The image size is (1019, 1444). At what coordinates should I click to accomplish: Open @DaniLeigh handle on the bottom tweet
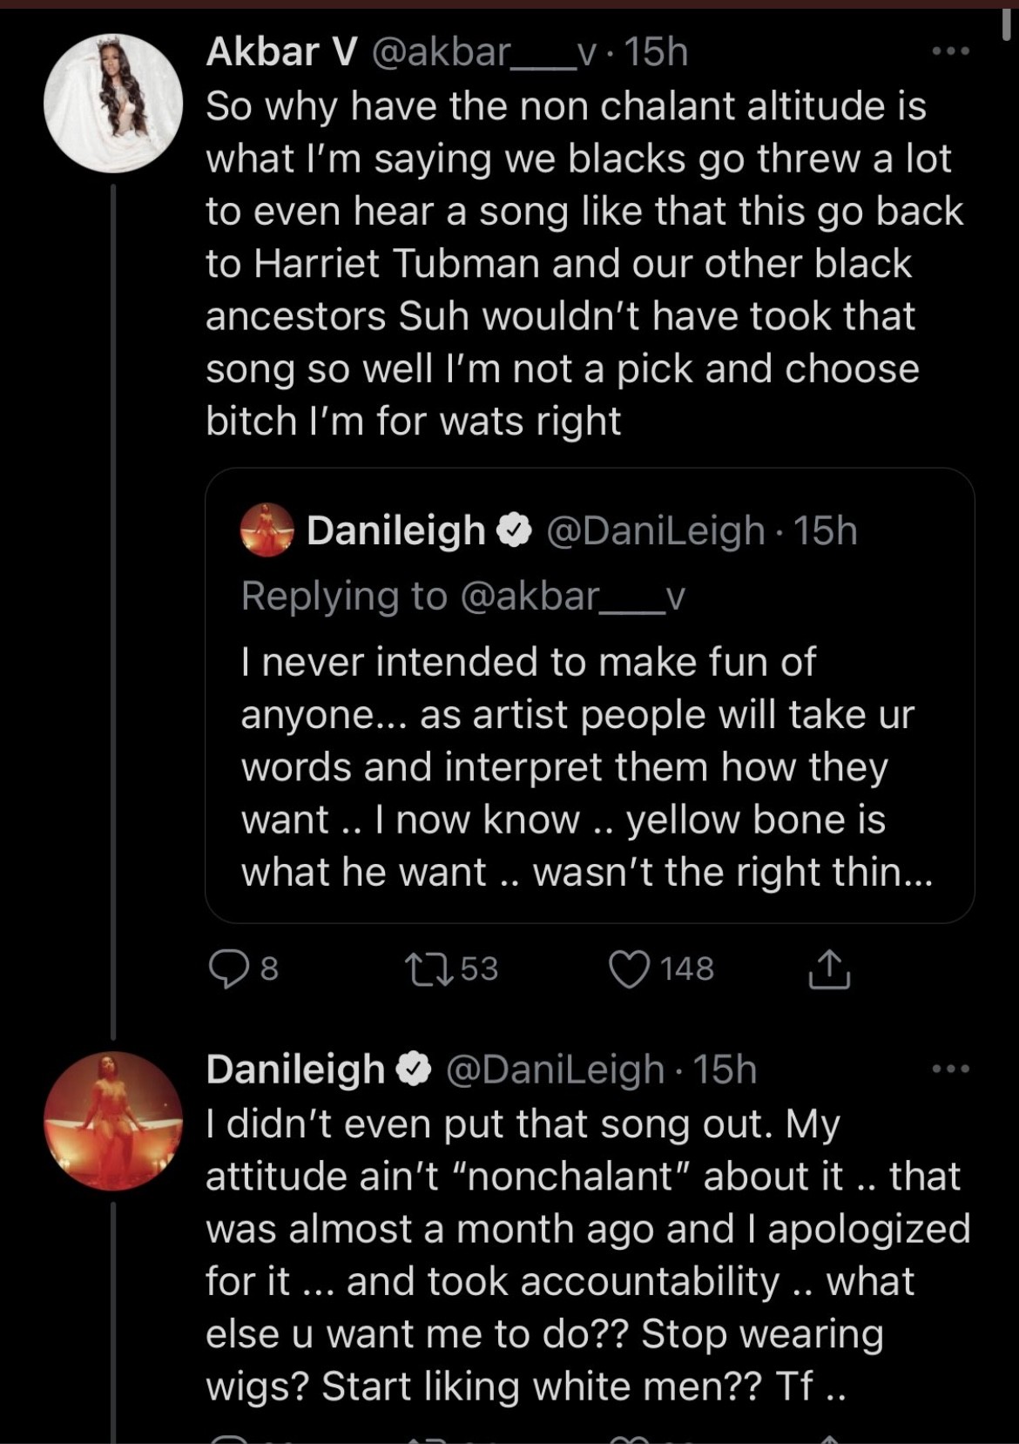click(555, 1070)
